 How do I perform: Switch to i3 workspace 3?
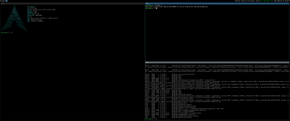click(x=3, y=1)
